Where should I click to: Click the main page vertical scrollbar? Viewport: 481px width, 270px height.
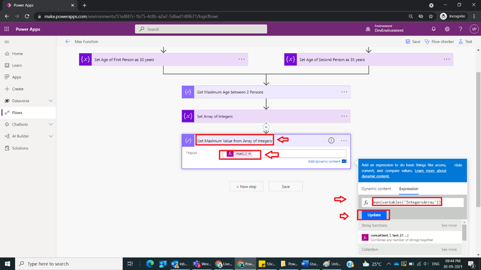point(478,140)
